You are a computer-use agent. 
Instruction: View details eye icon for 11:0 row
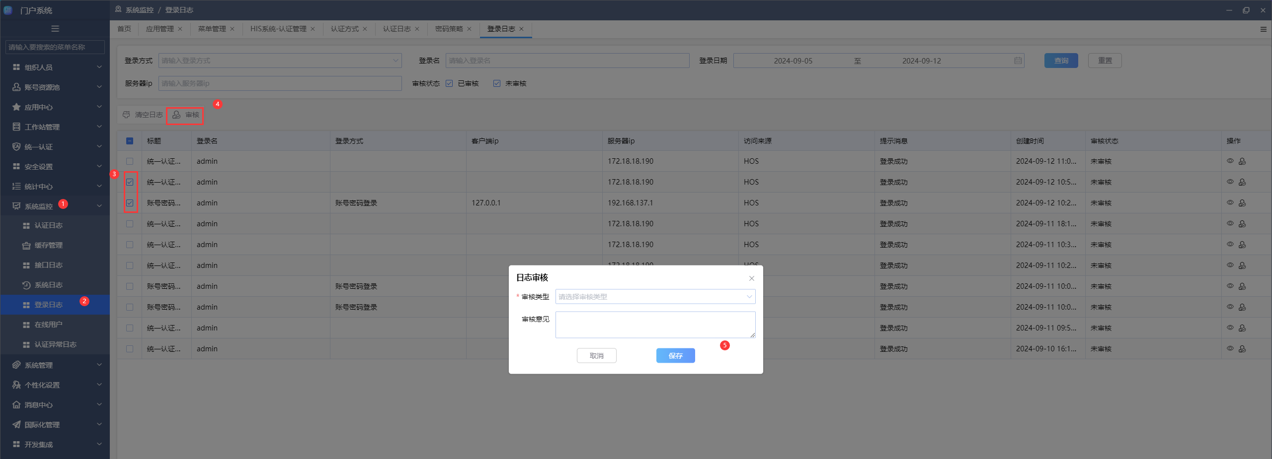coord(1230,161)
